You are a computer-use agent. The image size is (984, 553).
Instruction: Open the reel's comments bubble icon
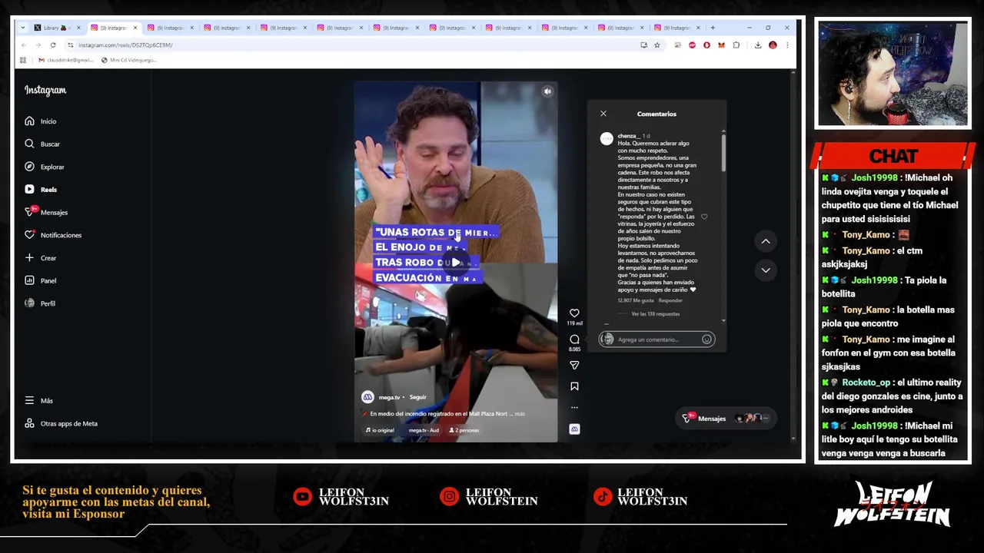(x=574, y=339)
